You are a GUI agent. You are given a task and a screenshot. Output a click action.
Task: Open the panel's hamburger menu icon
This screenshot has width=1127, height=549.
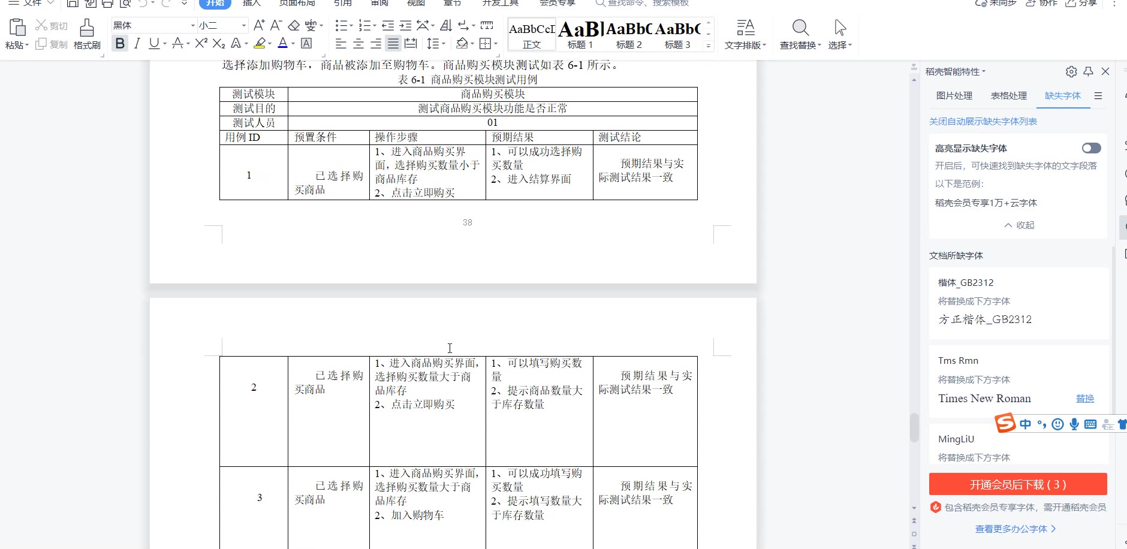click(1098, 96)
